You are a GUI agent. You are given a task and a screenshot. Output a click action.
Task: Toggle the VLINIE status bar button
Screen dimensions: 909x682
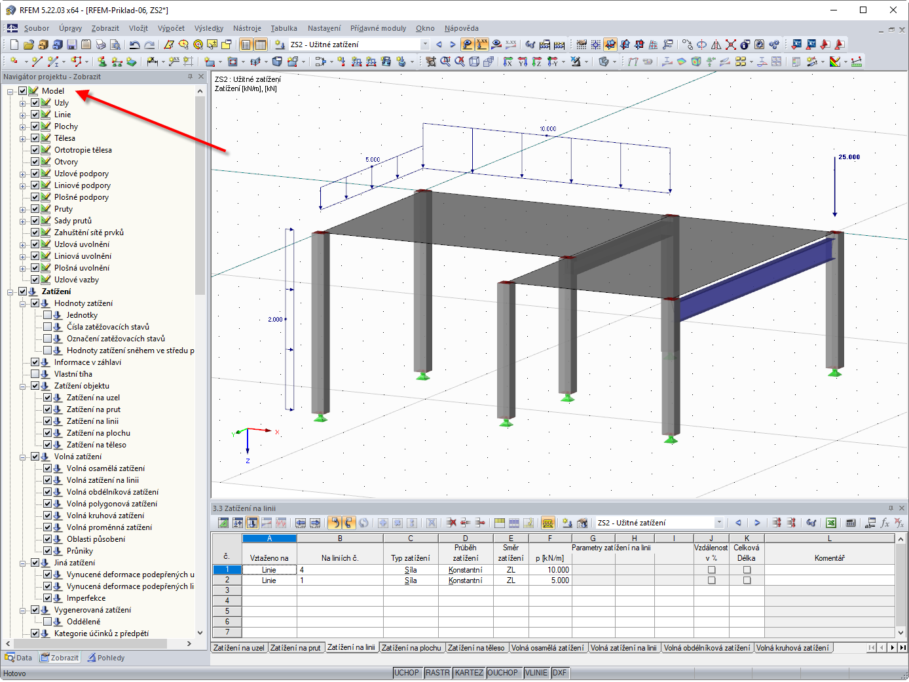[536, 673]
